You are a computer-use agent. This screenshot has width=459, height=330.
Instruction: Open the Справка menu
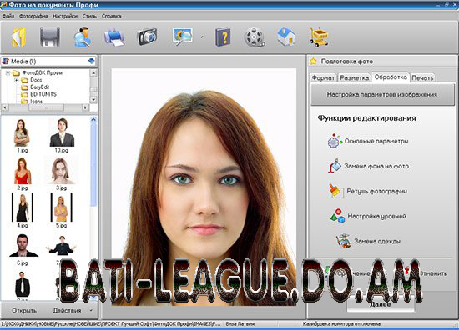point(112,16)
